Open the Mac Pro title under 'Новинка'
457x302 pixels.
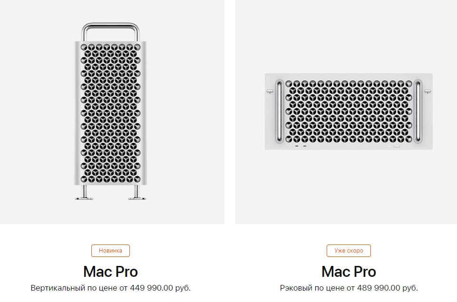pyautogui.click(x=110, y=272)
